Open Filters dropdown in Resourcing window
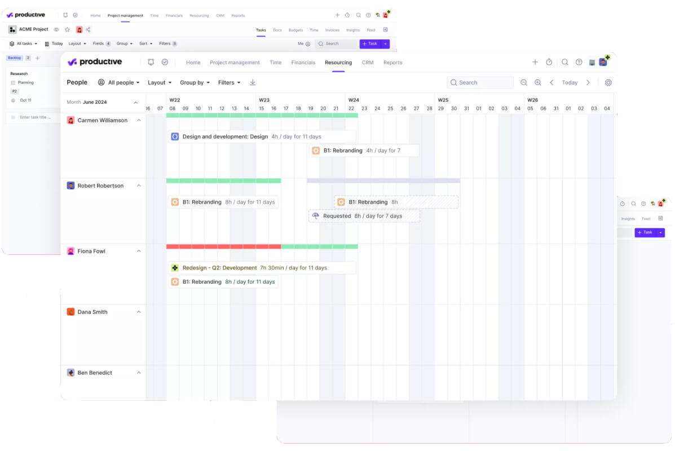The image size is (675, 451). (229, 83)
